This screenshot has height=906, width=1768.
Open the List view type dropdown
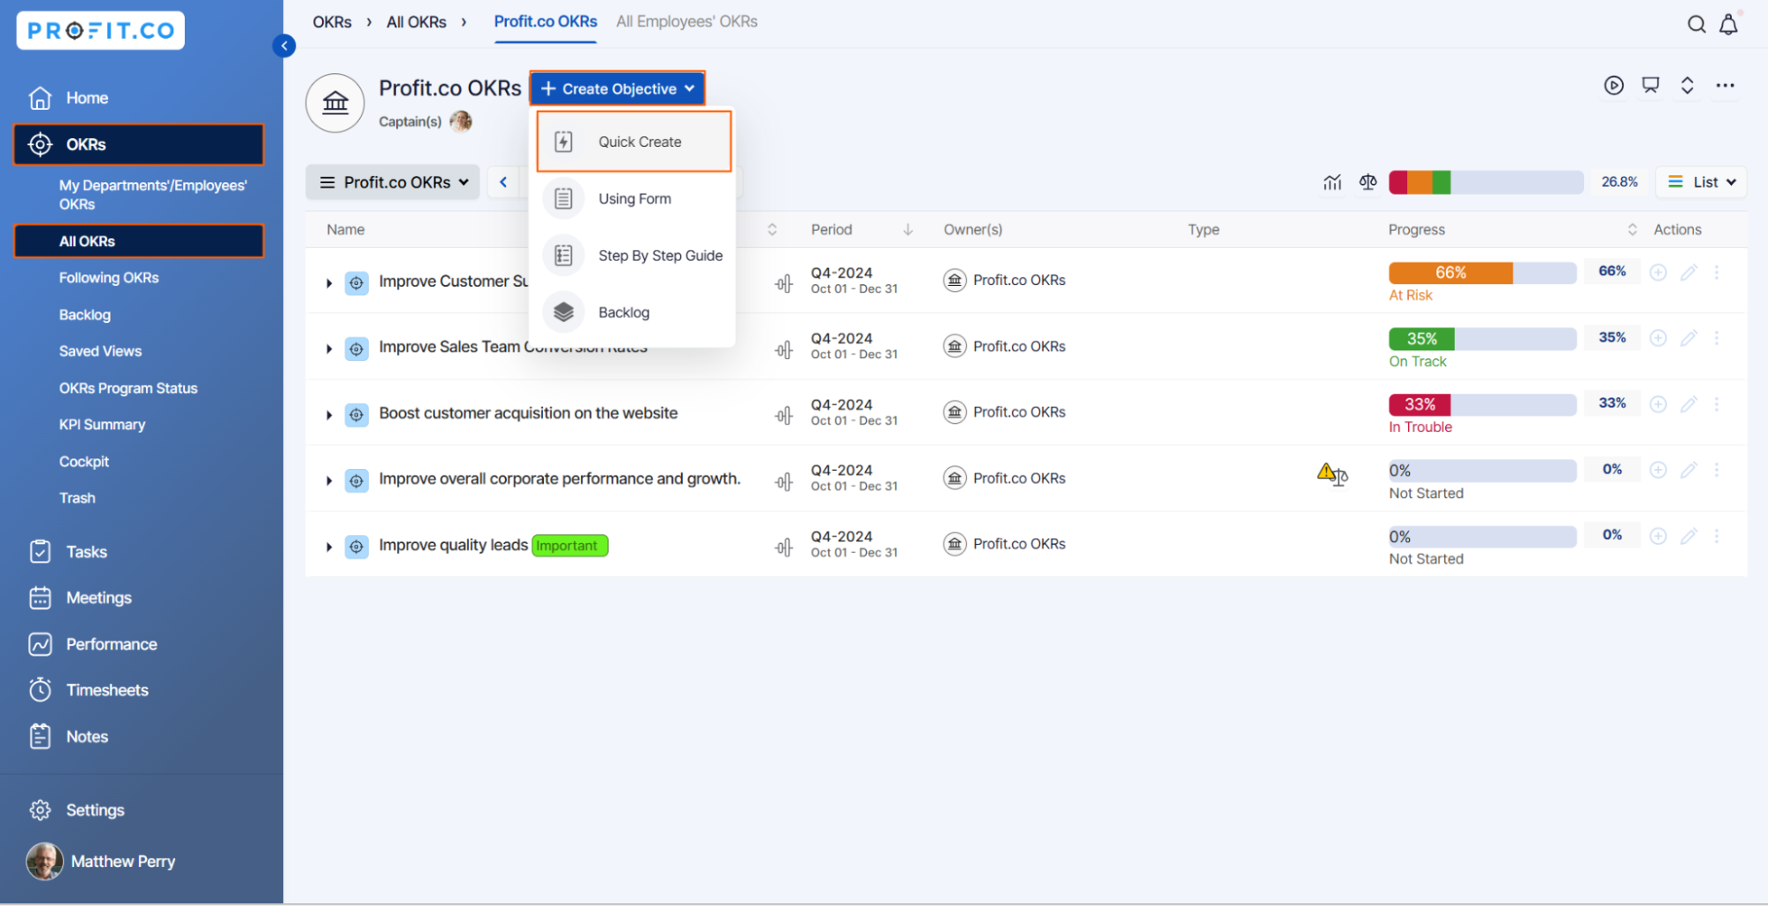pos(1702,182)
